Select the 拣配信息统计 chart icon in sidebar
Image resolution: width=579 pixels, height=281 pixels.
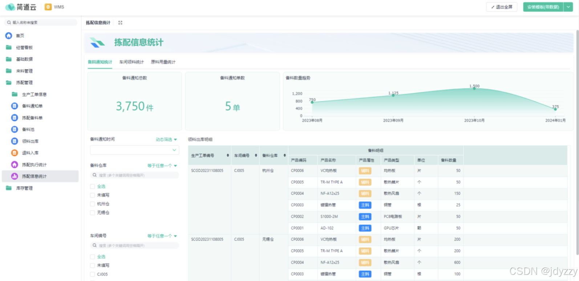click(x=15, y=176)
